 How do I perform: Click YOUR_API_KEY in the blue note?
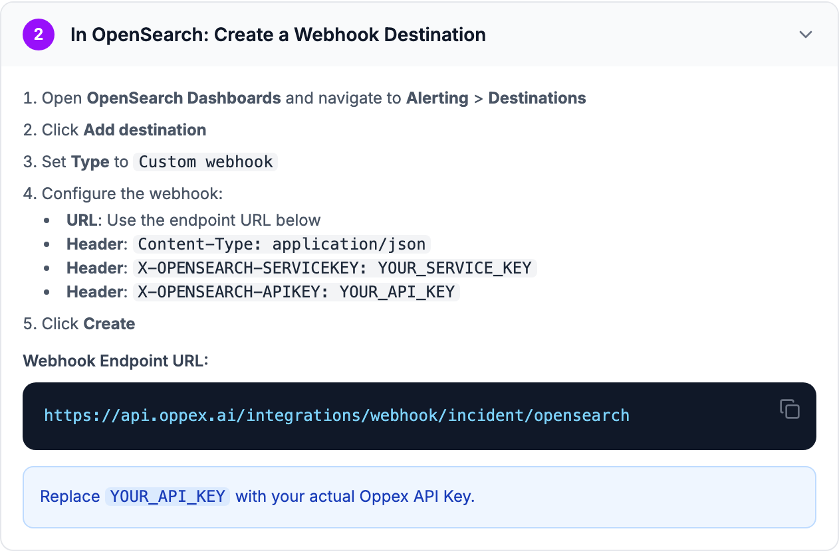[168, 497]
